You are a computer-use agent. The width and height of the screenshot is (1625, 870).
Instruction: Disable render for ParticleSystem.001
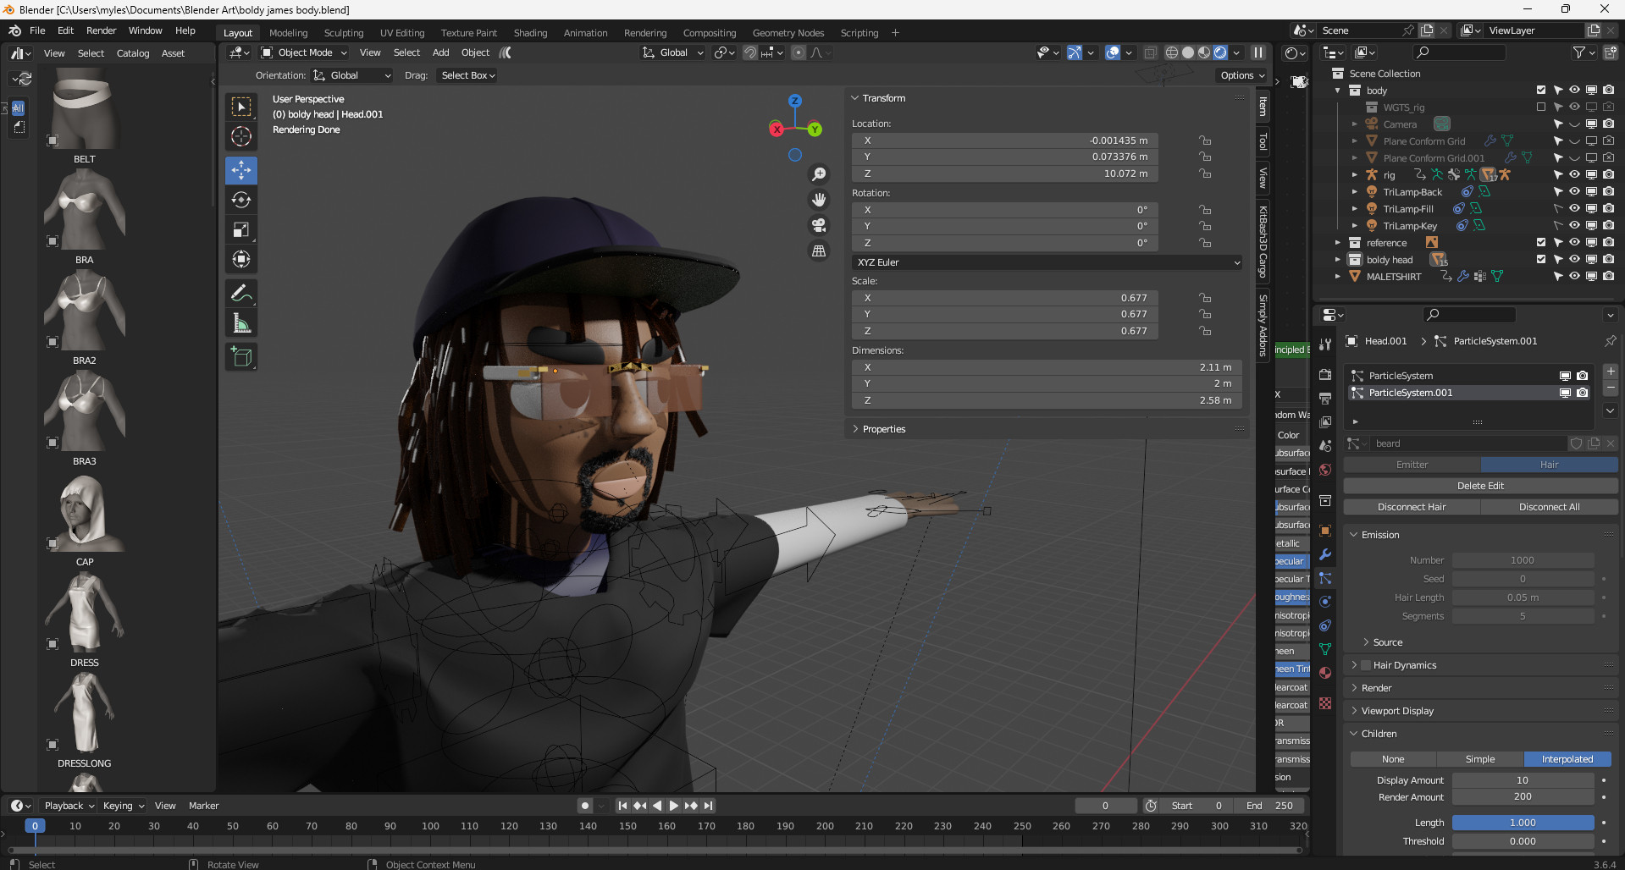[x=1582, y=393]
